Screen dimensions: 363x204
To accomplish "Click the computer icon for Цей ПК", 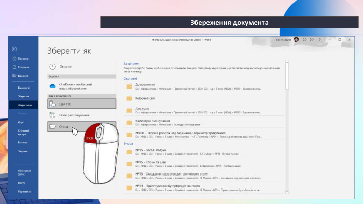I will coord(52,104).
